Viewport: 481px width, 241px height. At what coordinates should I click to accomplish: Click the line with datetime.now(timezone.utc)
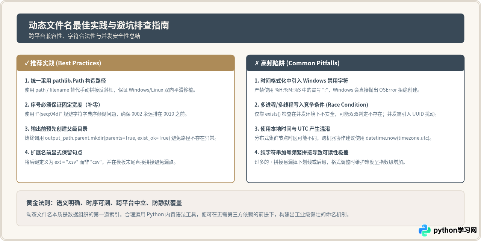pyautogui.click(x=343, y=138)
